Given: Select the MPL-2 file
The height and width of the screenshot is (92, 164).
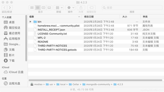Looking at the screenshot, I should 96,38.
